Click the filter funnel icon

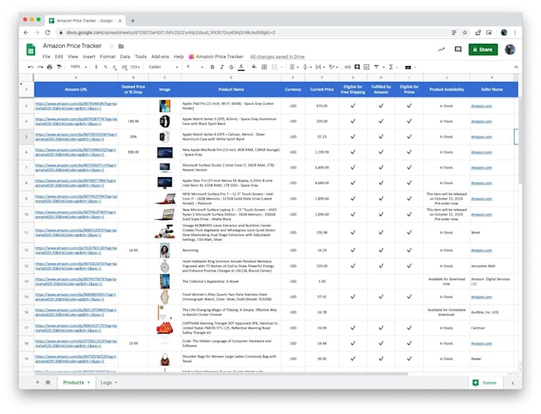(x=376, y=67)
